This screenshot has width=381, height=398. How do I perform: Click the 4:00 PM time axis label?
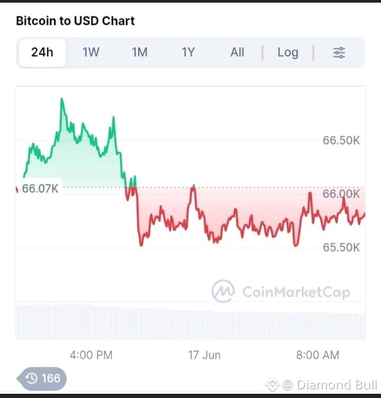[x=91, y=355]
